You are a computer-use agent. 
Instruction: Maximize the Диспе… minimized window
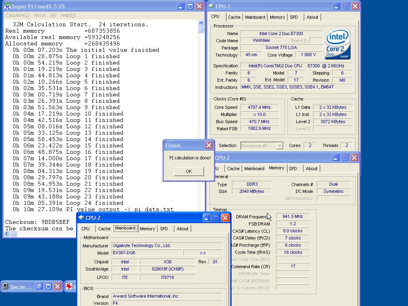[x=48, y=286]
